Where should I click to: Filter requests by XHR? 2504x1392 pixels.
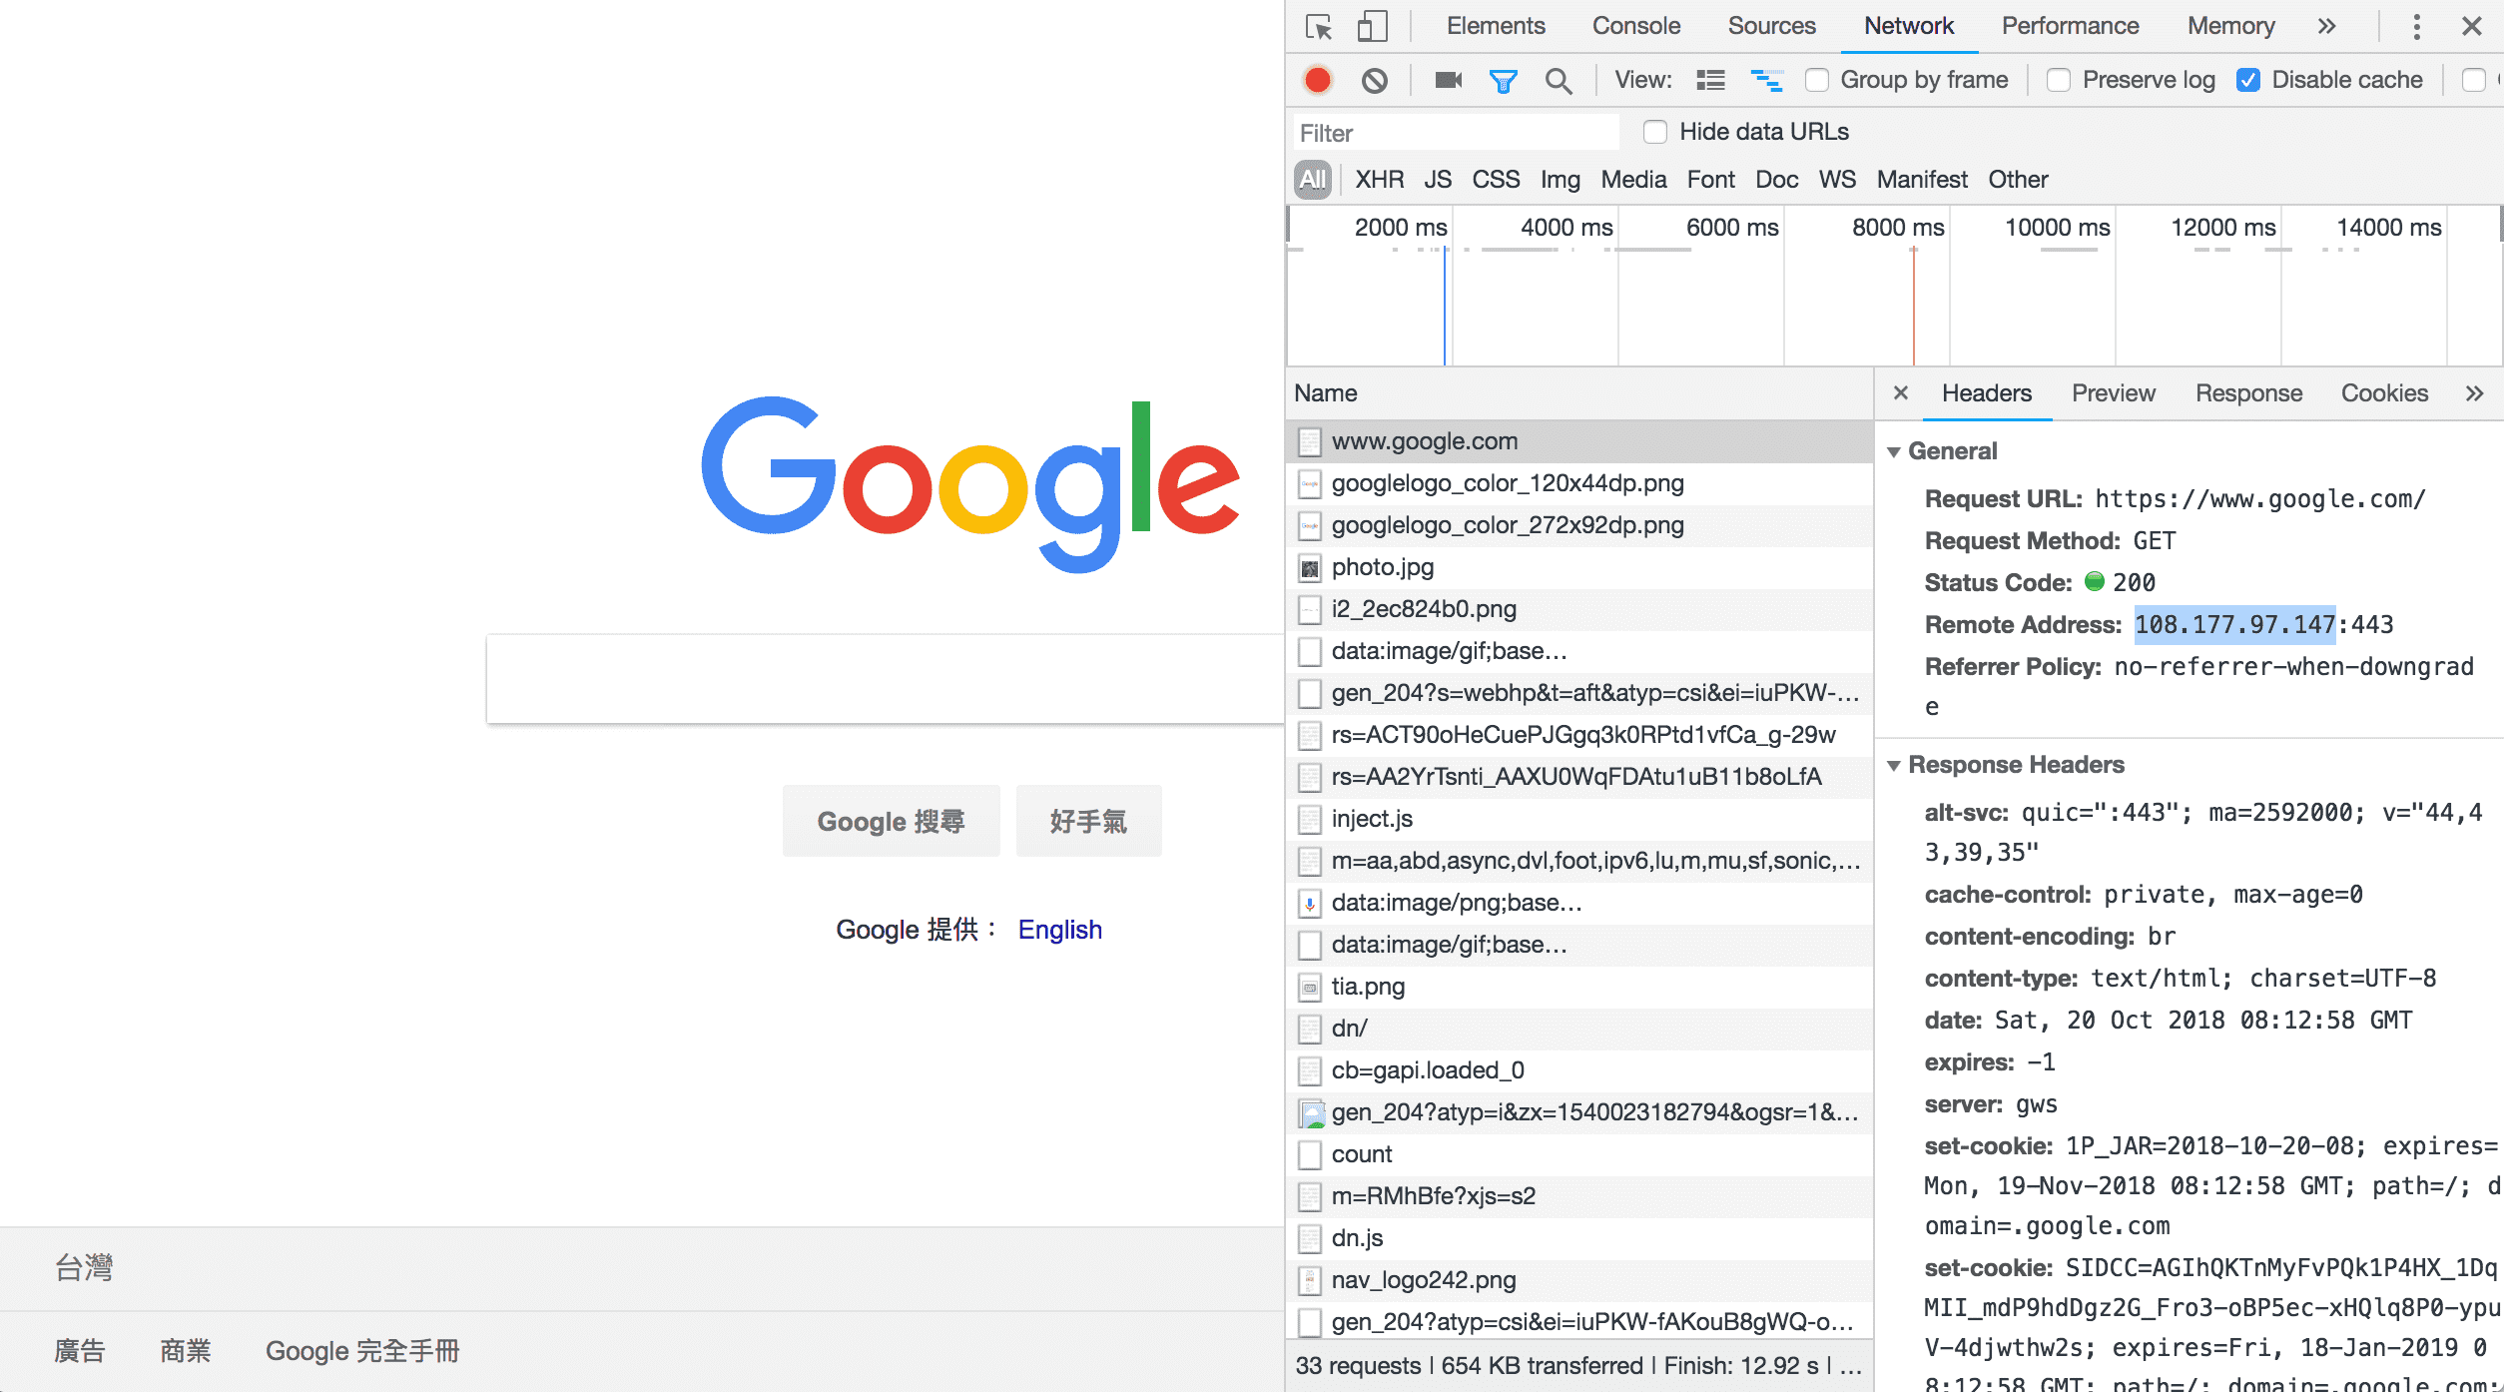(1379, 180)
